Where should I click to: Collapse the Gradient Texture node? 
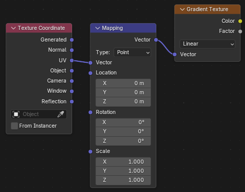pos(182,9)
